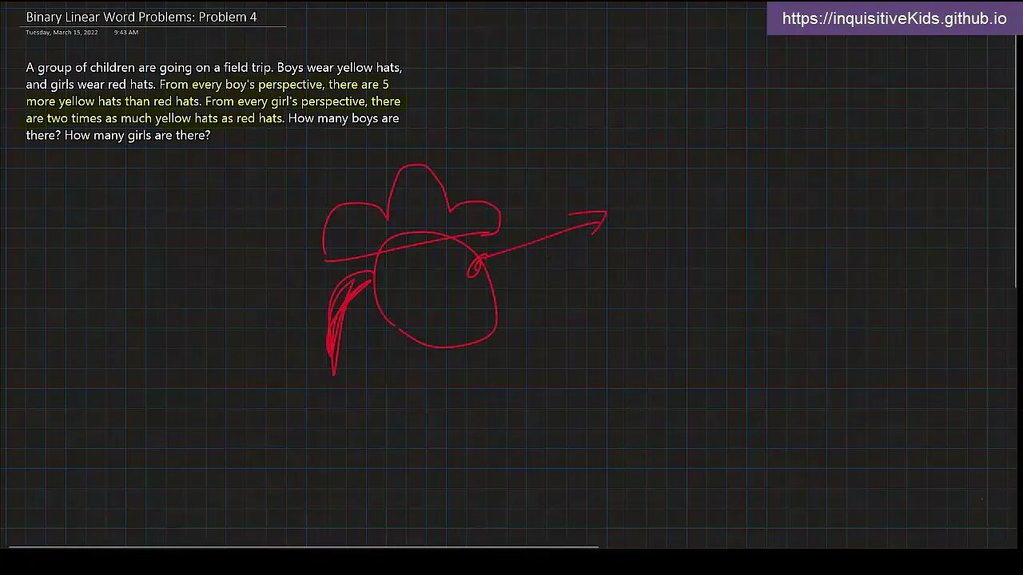This screenshot has width=1023, height=575.
Task: Click the words 'and girls wear red hats'
Action: point(90,85)
